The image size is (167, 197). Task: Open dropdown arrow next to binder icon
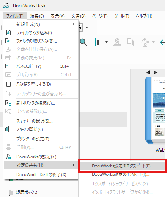pos(106,42)
